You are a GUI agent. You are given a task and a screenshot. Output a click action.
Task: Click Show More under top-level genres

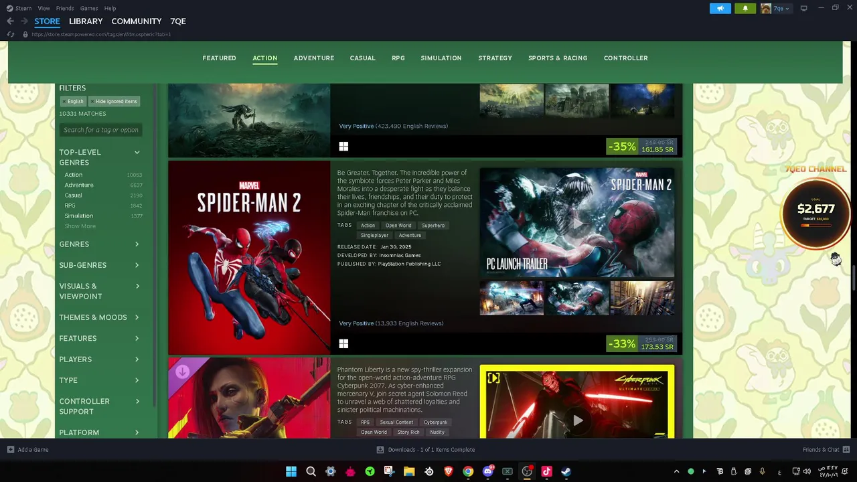(x=80, y=226)
